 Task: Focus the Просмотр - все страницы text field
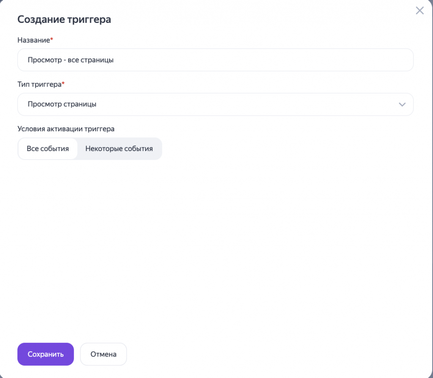pos(215,60)
